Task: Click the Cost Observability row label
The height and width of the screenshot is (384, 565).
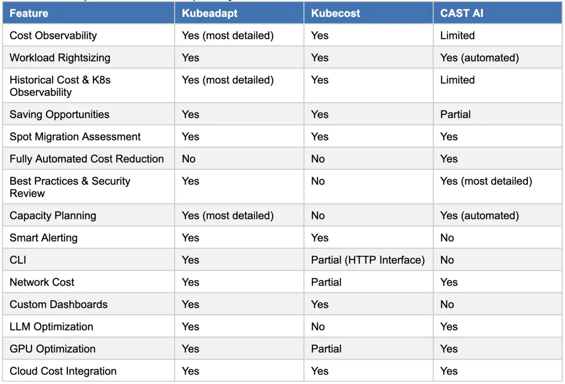Action: [x=53, y=36]
